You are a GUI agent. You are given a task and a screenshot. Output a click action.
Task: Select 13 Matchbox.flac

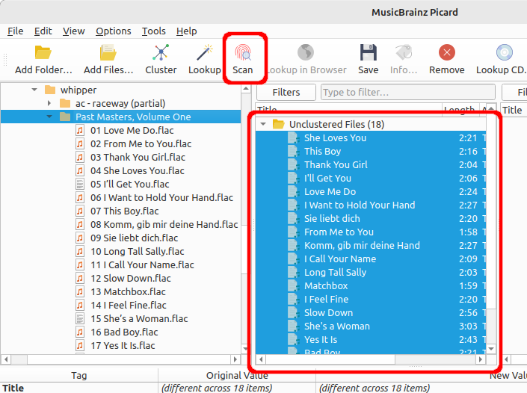pos(128,291)
